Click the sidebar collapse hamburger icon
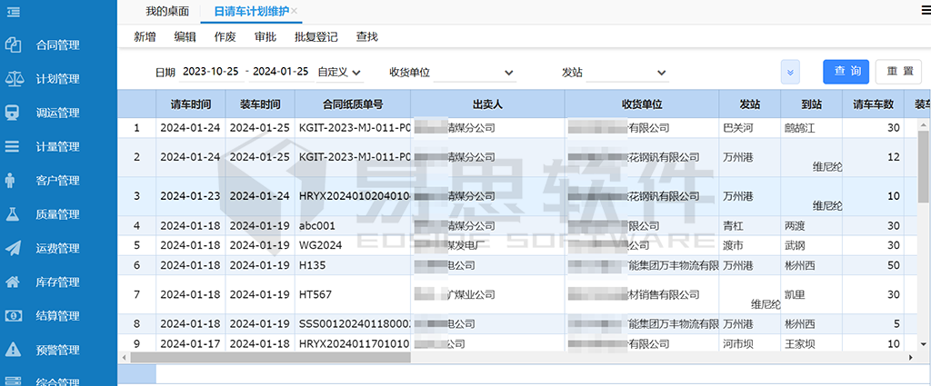Image resolution: width=931 pixels, height=386 pixels. coord(13,12)
